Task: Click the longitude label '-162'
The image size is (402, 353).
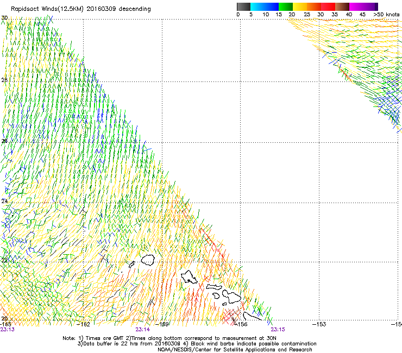Action: [84, 324]
